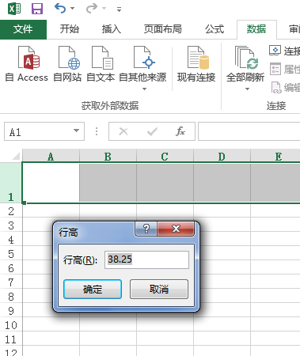
Task: Select row 1 header
Action: click(11, 183)
